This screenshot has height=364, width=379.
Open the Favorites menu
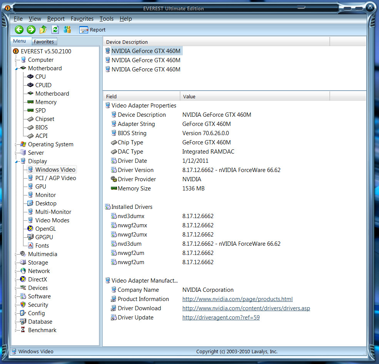coord(82,19)
